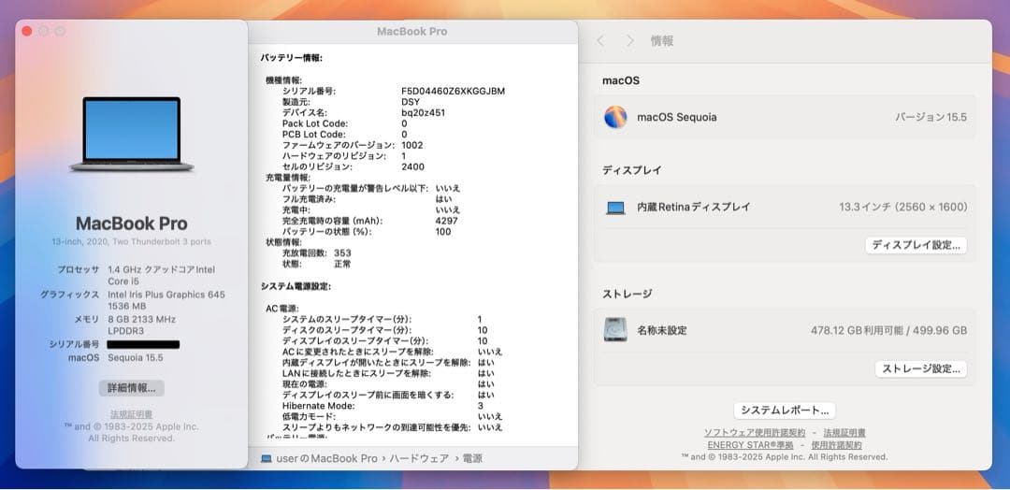Close the About This Mac window
This screenshot has width=1010, height=490.
27,31
